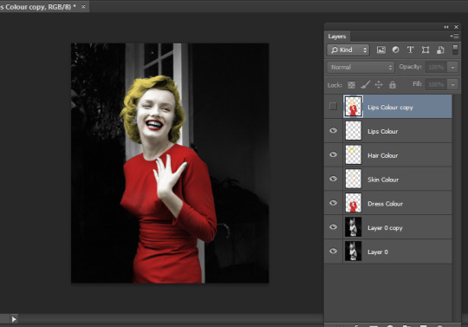This screenshot has height=327, width=468.
Task: Switch to the Layers tab
Action: tap(337, 36)
